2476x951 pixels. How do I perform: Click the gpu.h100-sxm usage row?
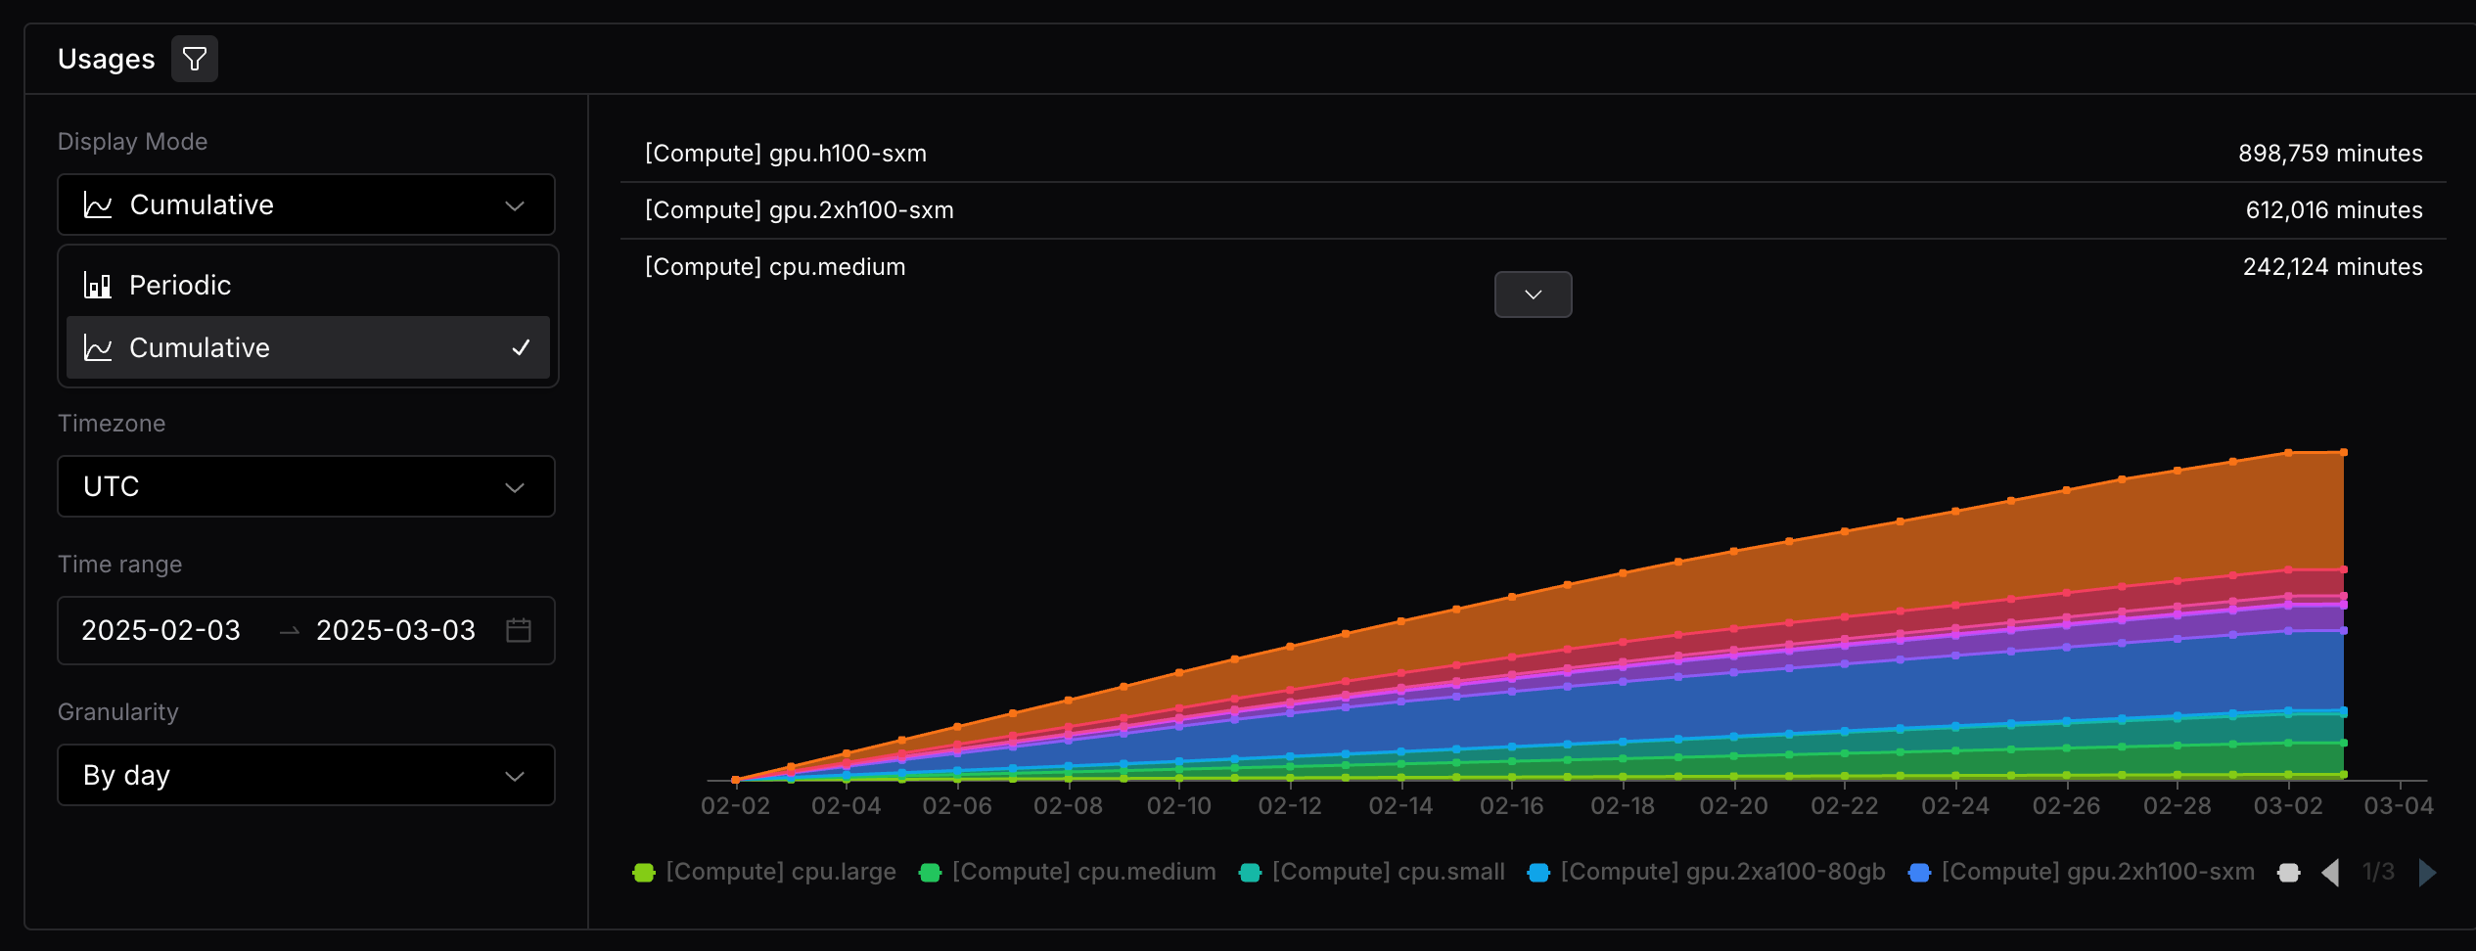(1533, 154)
